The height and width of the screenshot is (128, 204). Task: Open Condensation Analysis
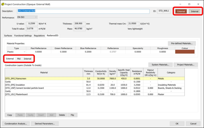click(16, 124)
